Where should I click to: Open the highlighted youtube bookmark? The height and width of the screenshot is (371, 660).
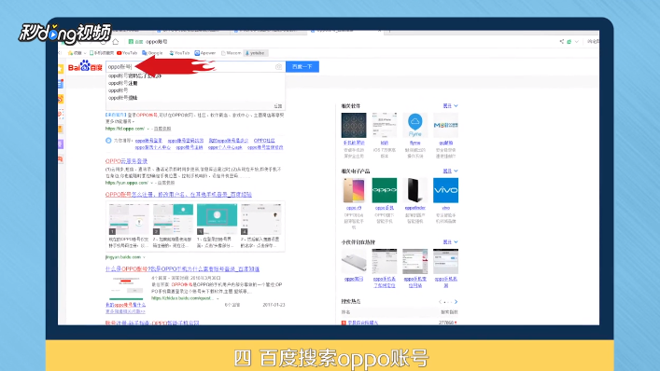pos(256,53)
